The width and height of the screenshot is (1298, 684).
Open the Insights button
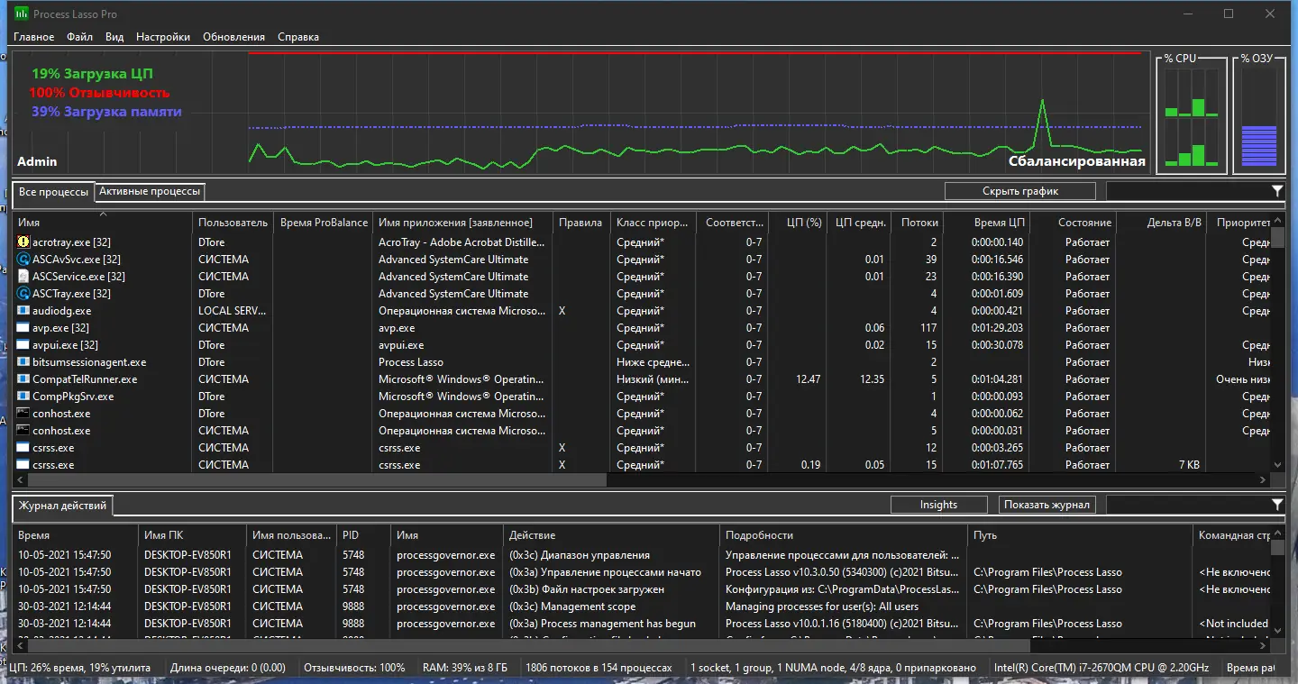[938, 505]
